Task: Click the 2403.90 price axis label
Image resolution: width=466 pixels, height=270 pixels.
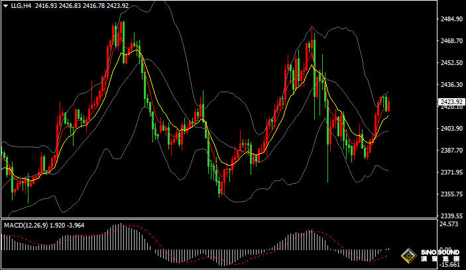Action: [451, 129]
